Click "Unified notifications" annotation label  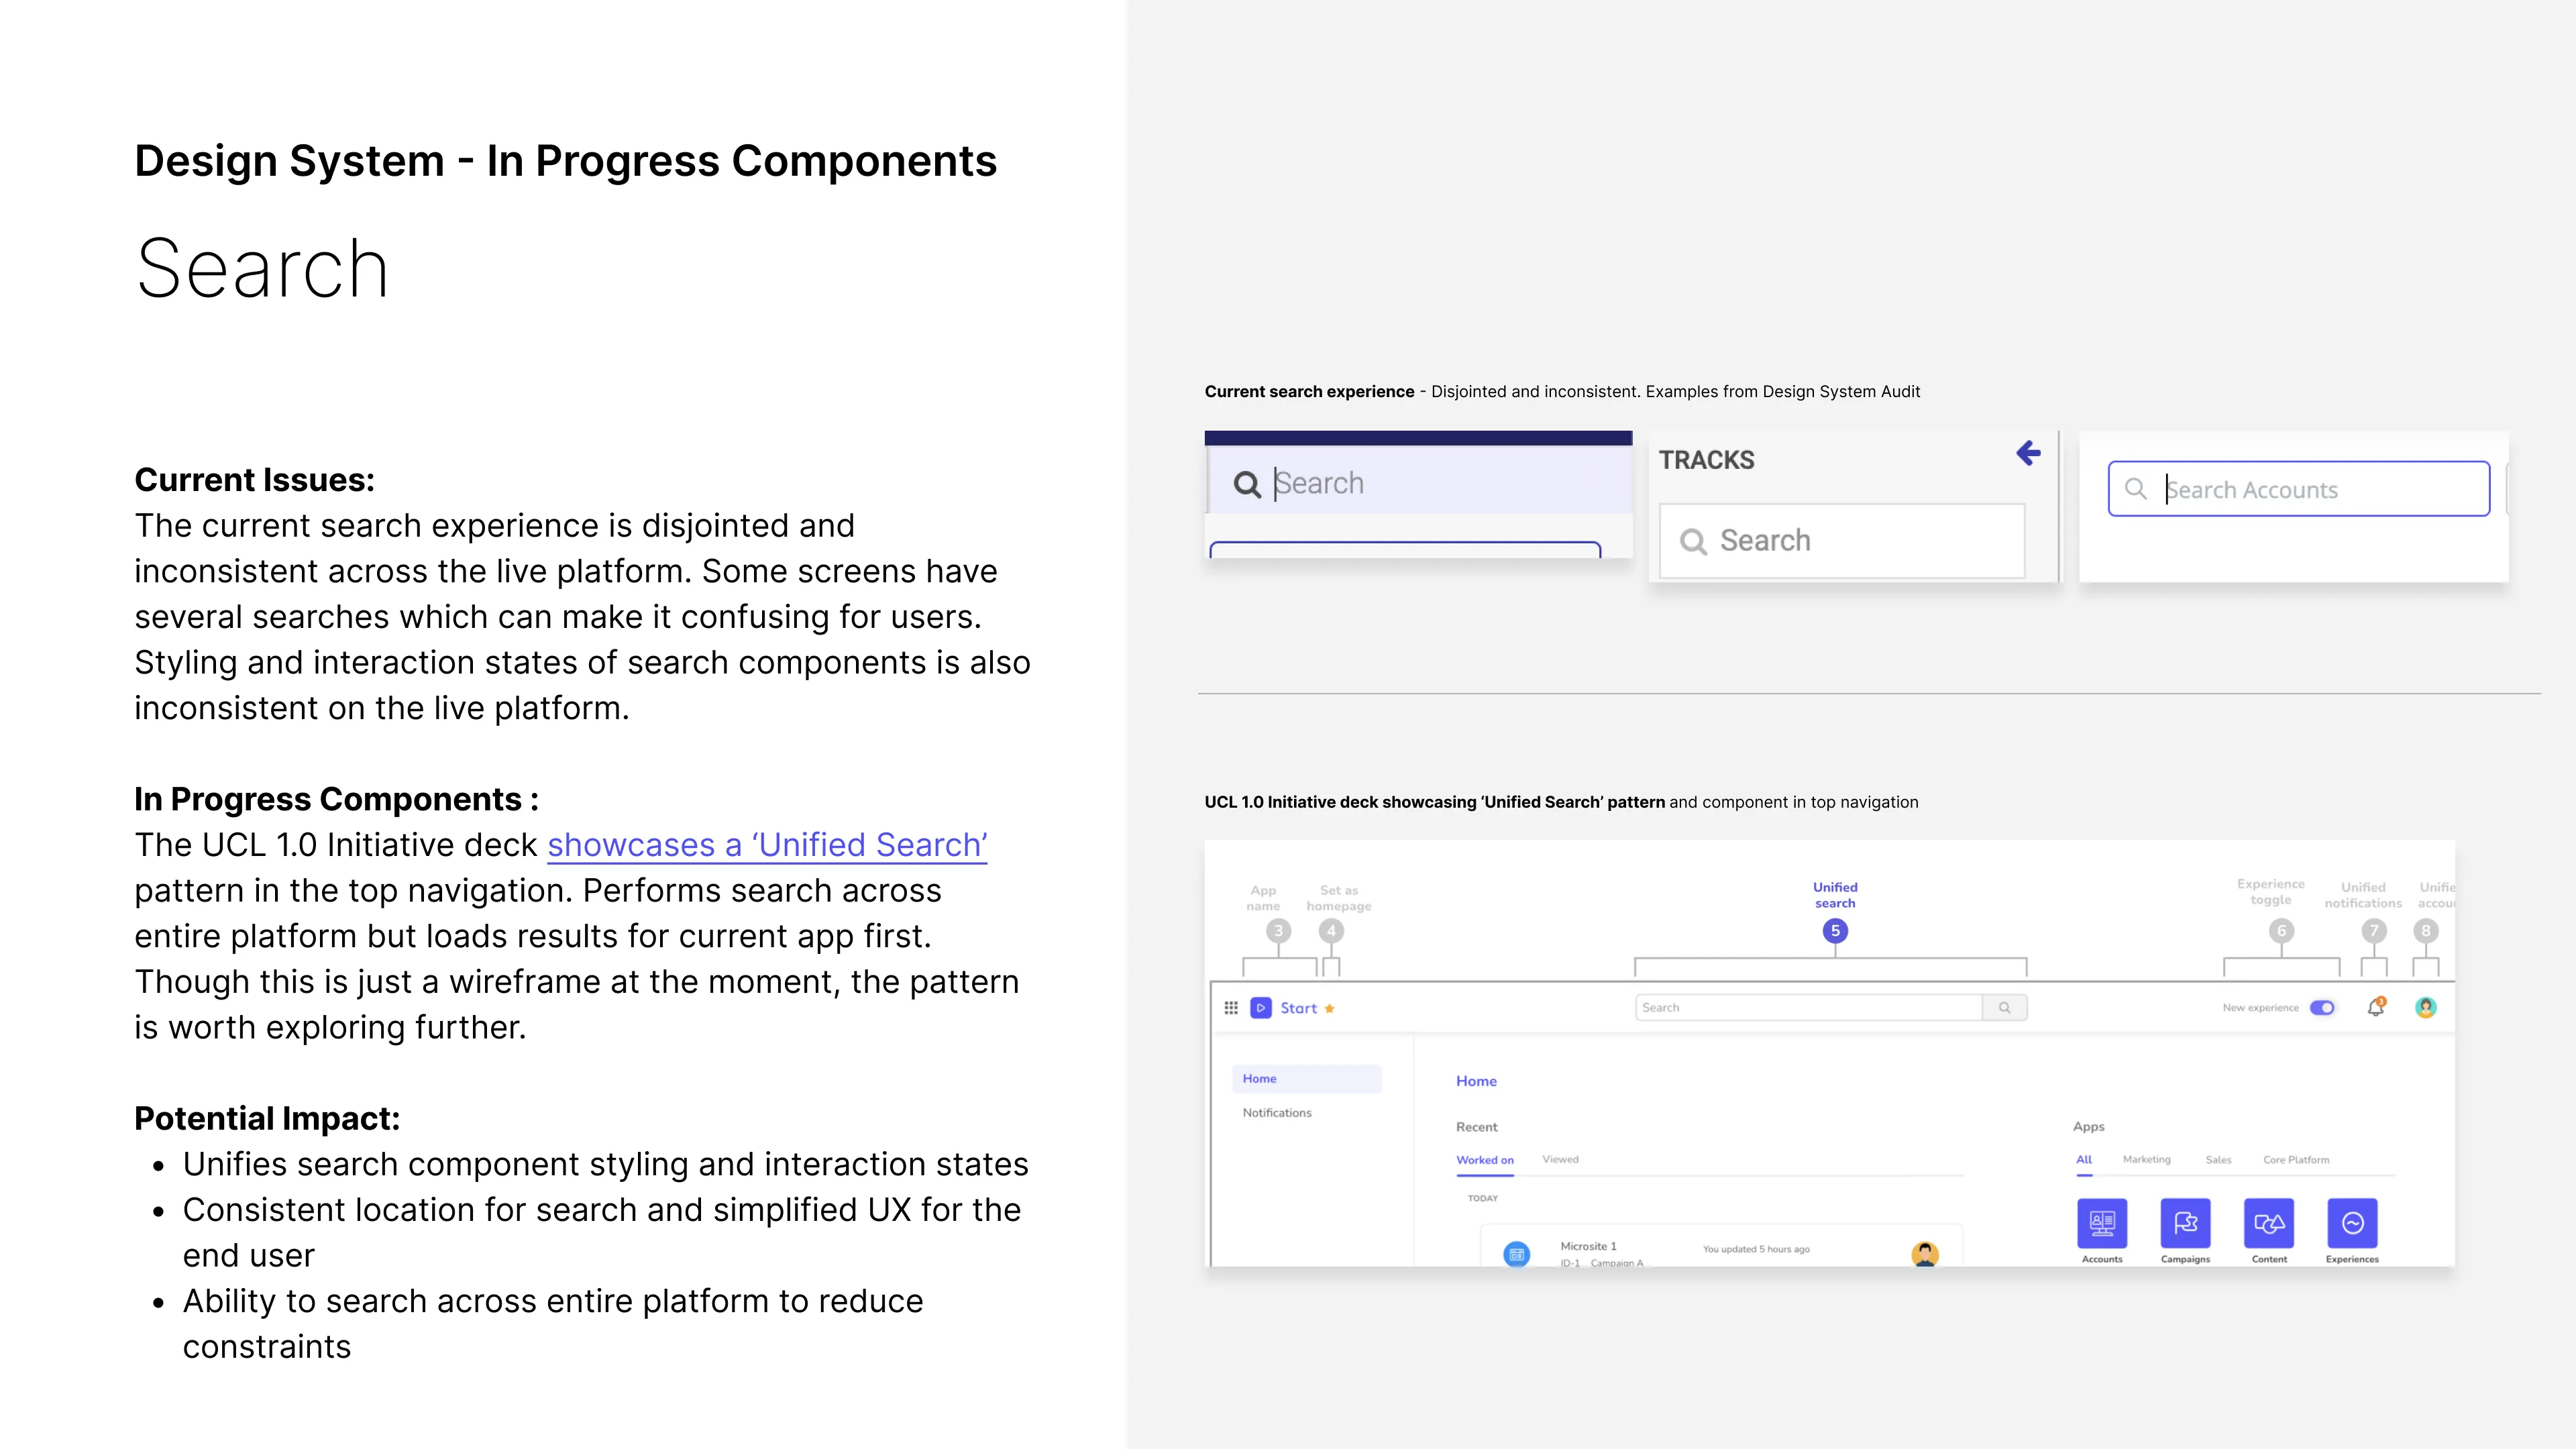[2362, 895]
